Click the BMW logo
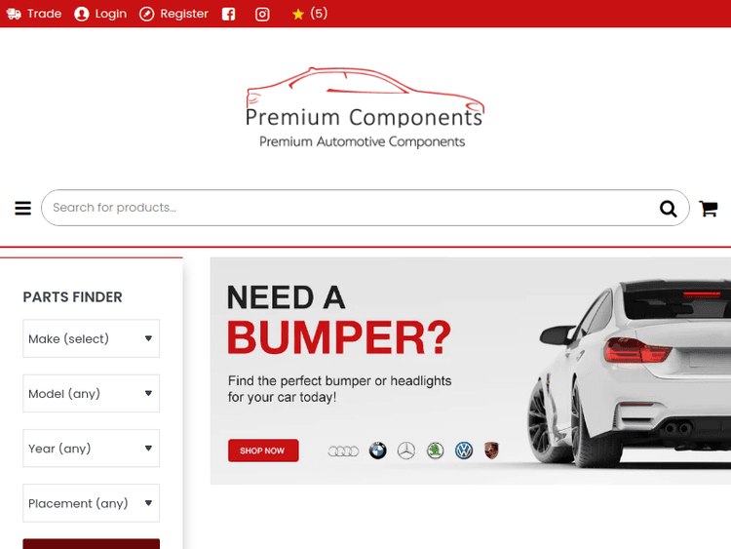 tap(377, 451)
